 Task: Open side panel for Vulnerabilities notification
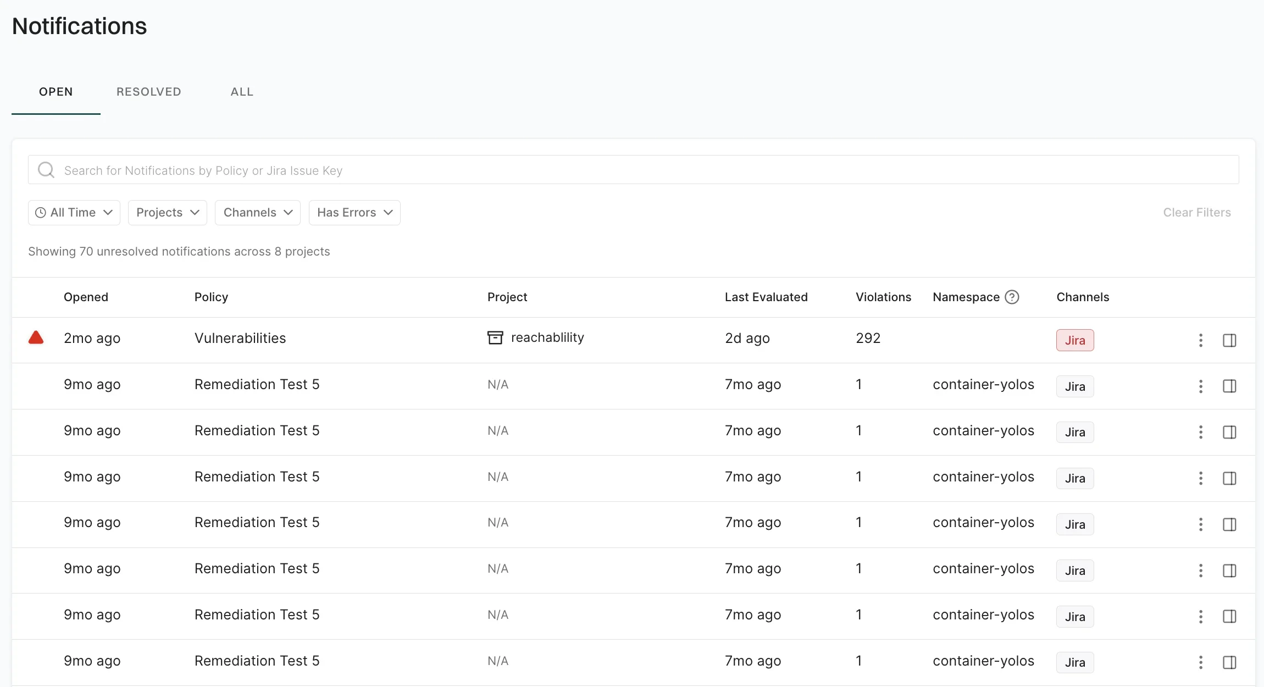(x=1229, y=340)
